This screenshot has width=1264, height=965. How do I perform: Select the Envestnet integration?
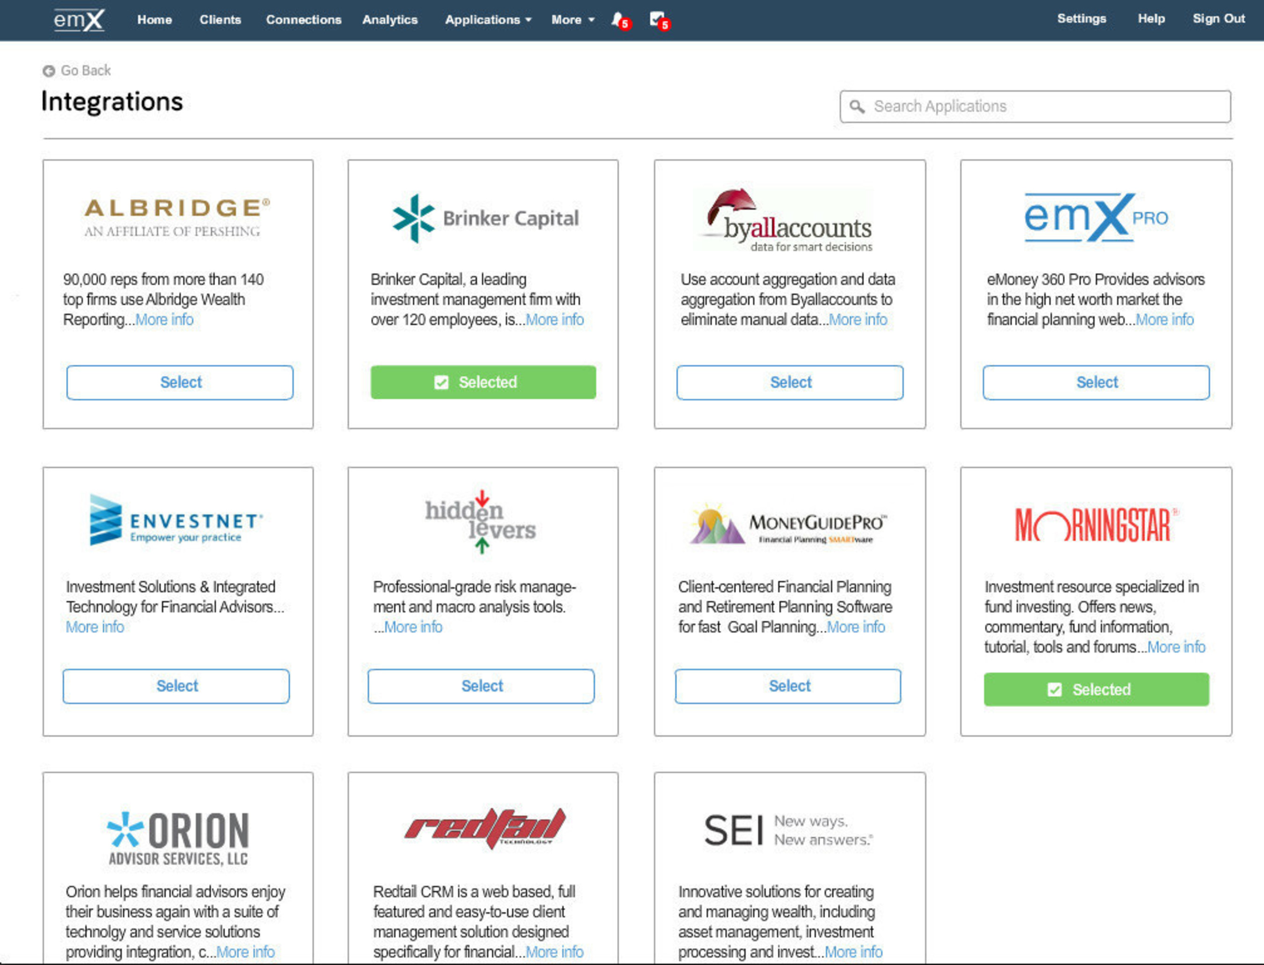(176, 686)
